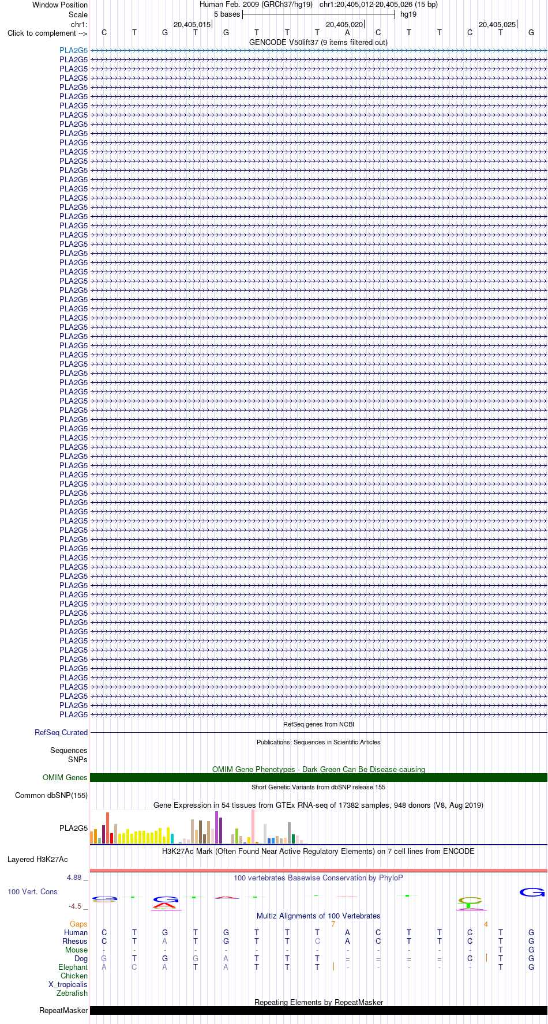Click the GENCODE V50lift37 track title
548x1024 pixels.
pyautogui.click(x=318, y=43)
